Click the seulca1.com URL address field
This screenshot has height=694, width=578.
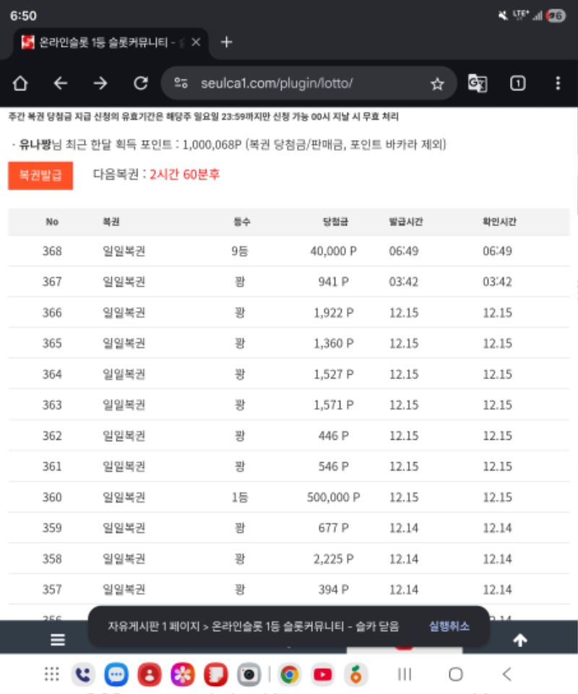289,84
